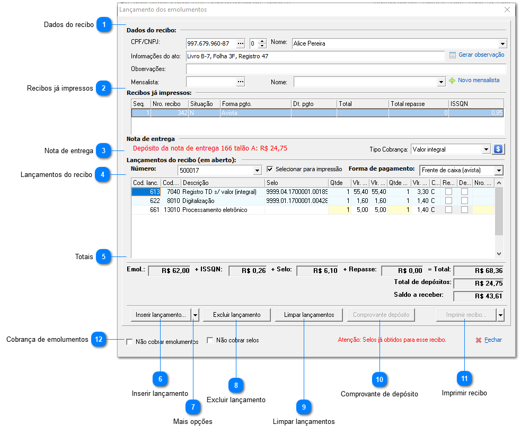Expand the Mensalista Nome dropdown
The width and height of the screenshot is (521, 434).
click(x=441, y=82)
